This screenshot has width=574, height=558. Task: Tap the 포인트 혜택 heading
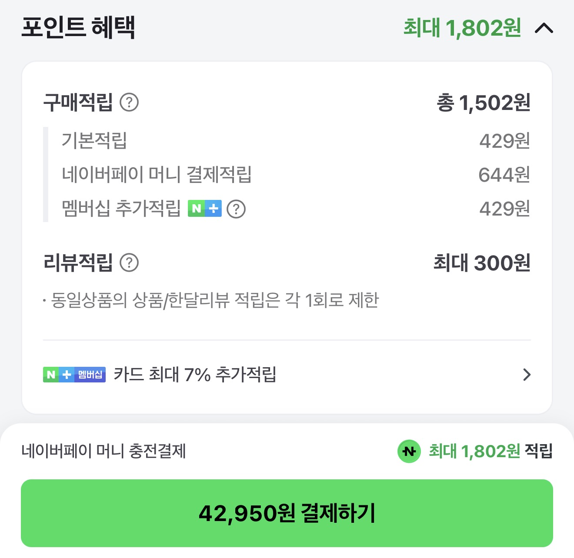(78, 27)
